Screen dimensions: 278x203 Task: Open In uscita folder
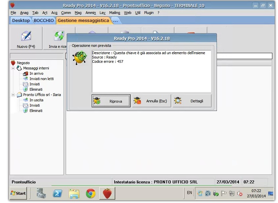tap(36, 100)
